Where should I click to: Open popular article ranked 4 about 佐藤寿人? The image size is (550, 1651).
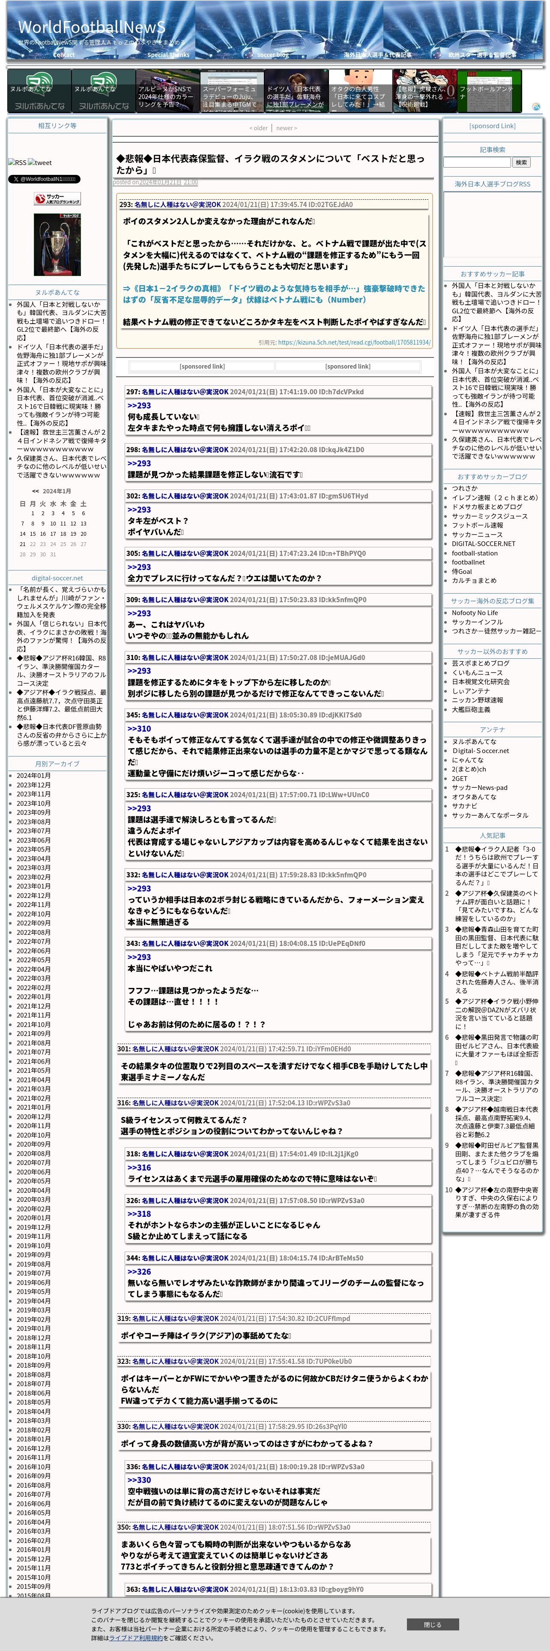[497, 982]
